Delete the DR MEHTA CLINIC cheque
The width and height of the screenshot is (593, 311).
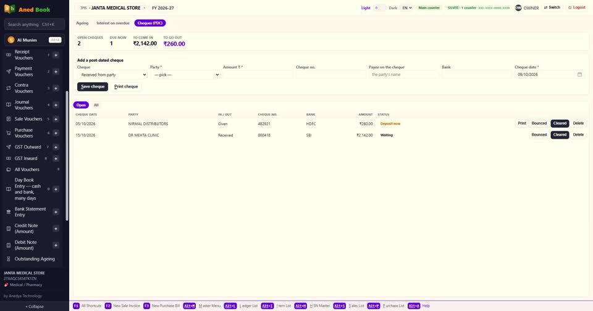pos(578,135)
